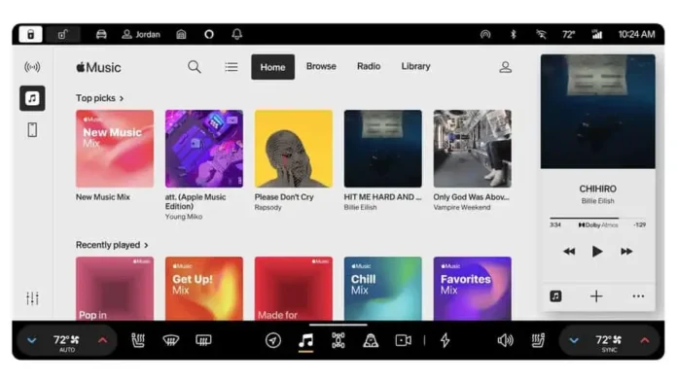Tap the unlock icon in status bar
Screen dimensions: 677x380
coord(63,35)
